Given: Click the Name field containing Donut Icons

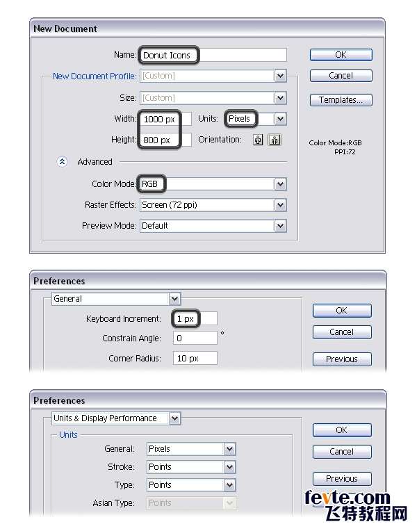Looking at the screenshot, I should pos(213,55).
